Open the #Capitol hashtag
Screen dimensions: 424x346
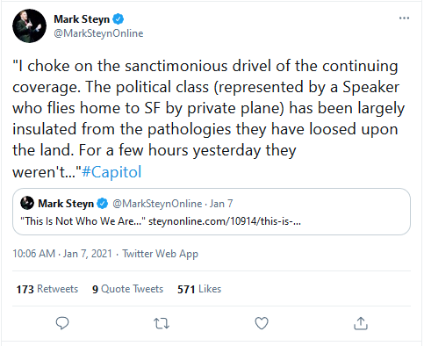[x=111, y=171]
